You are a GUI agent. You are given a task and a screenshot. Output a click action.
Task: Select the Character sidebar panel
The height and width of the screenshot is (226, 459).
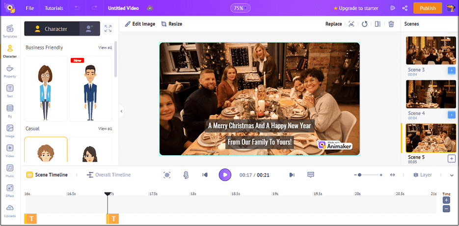[x=10, y=51]
